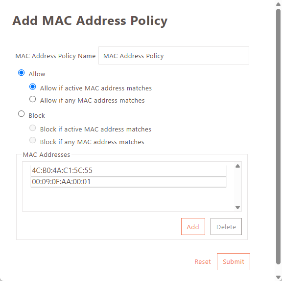Click the MAC list scroll up arrow
The image size is (282, 281).
(237, 166)
